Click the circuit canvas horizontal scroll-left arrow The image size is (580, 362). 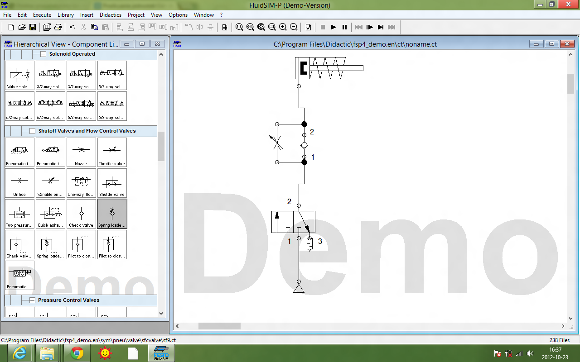[177, 326]
